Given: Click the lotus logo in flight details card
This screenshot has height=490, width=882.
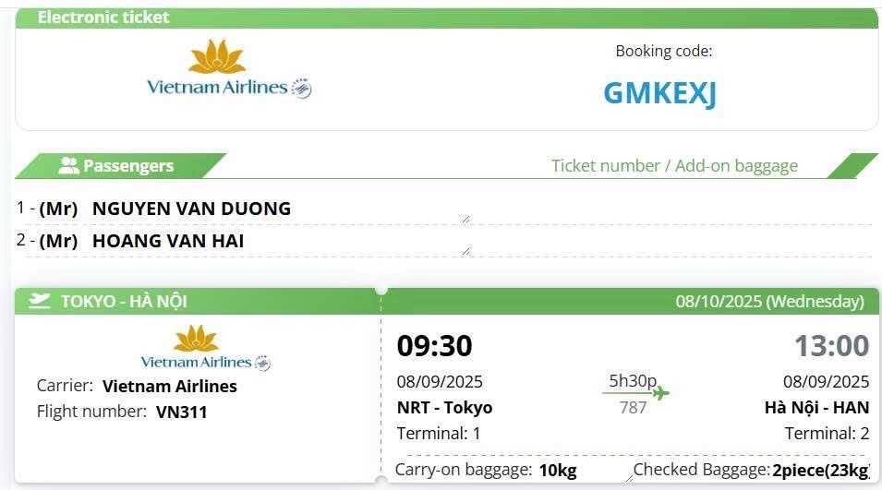Looking at the screenshot, I should point(196,339).
